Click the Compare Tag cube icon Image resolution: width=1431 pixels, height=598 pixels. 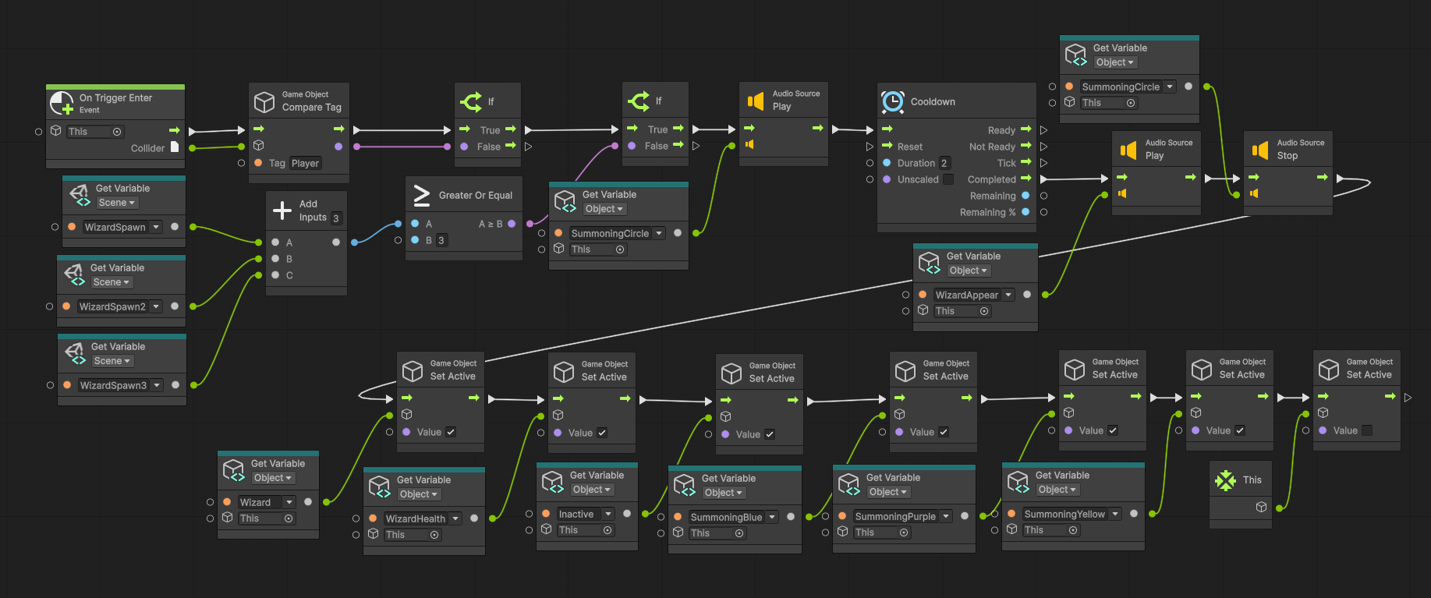[264, 102]
